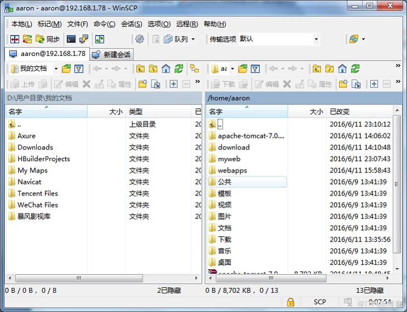Create new folder in remote panel
407x312 pixels.
tap(343, 84)
